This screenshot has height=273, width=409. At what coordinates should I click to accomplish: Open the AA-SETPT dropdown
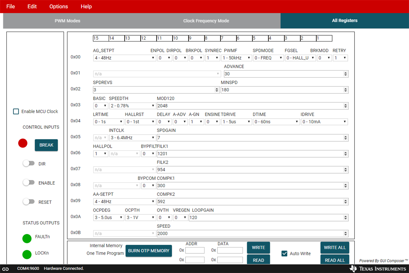coord(125,202)
